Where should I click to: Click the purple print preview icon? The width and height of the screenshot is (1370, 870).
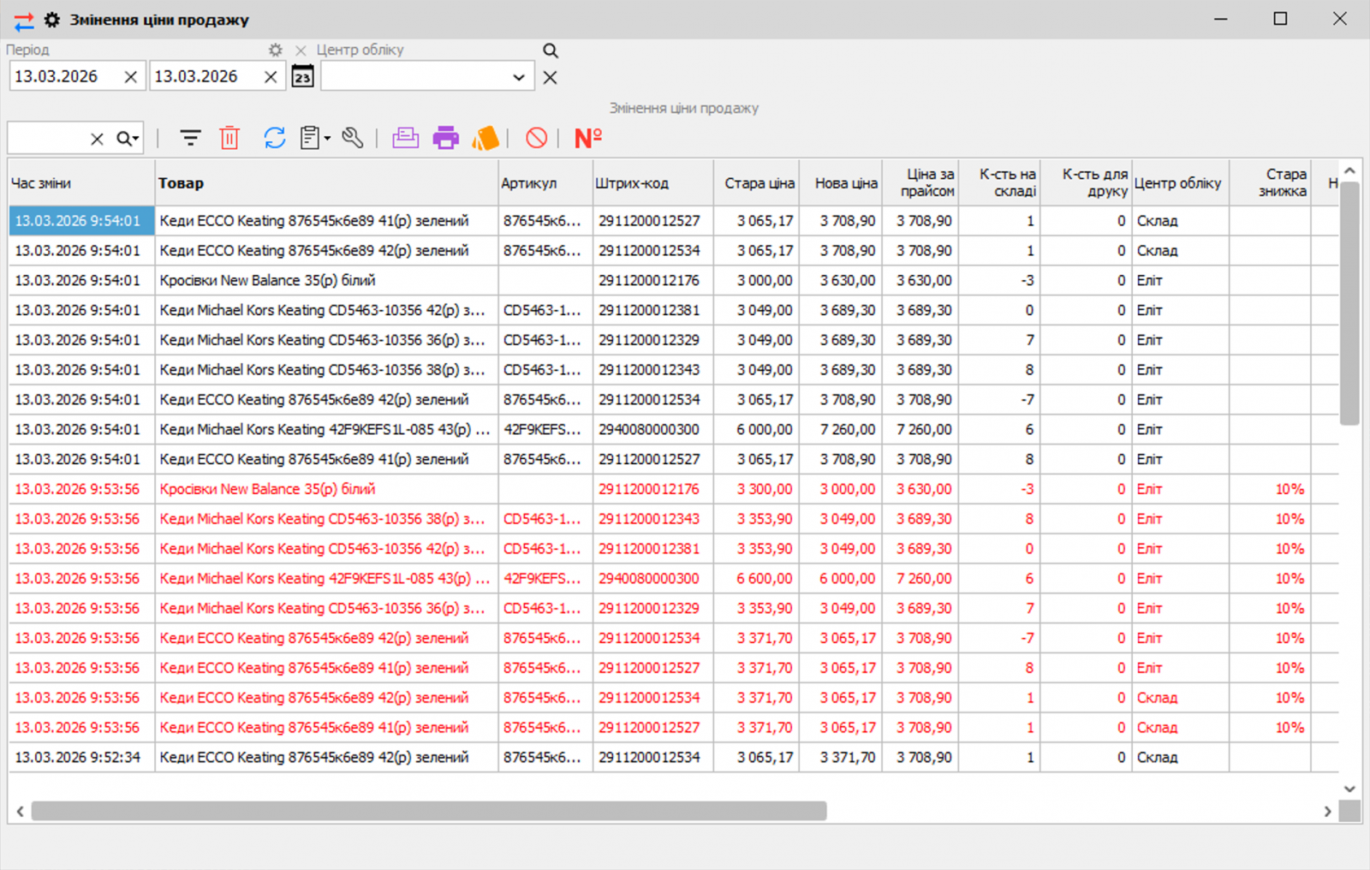click(405, 138)
